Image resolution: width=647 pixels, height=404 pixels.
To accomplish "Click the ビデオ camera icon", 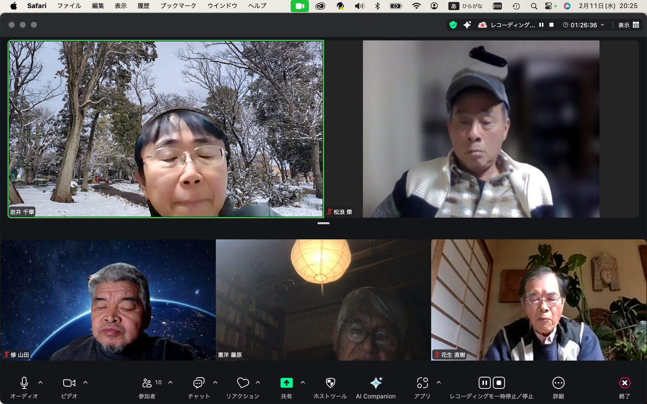I will click(x=69, y=383).
